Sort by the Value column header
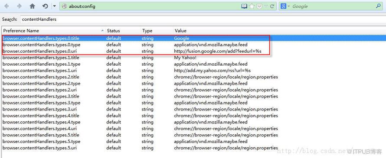The image size is (386, 158). pos(279,31)
